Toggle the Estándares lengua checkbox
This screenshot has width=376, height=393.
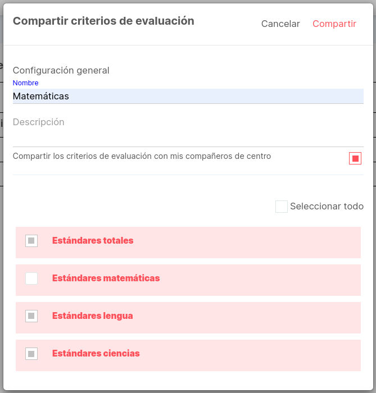click(x=31, y=316)
